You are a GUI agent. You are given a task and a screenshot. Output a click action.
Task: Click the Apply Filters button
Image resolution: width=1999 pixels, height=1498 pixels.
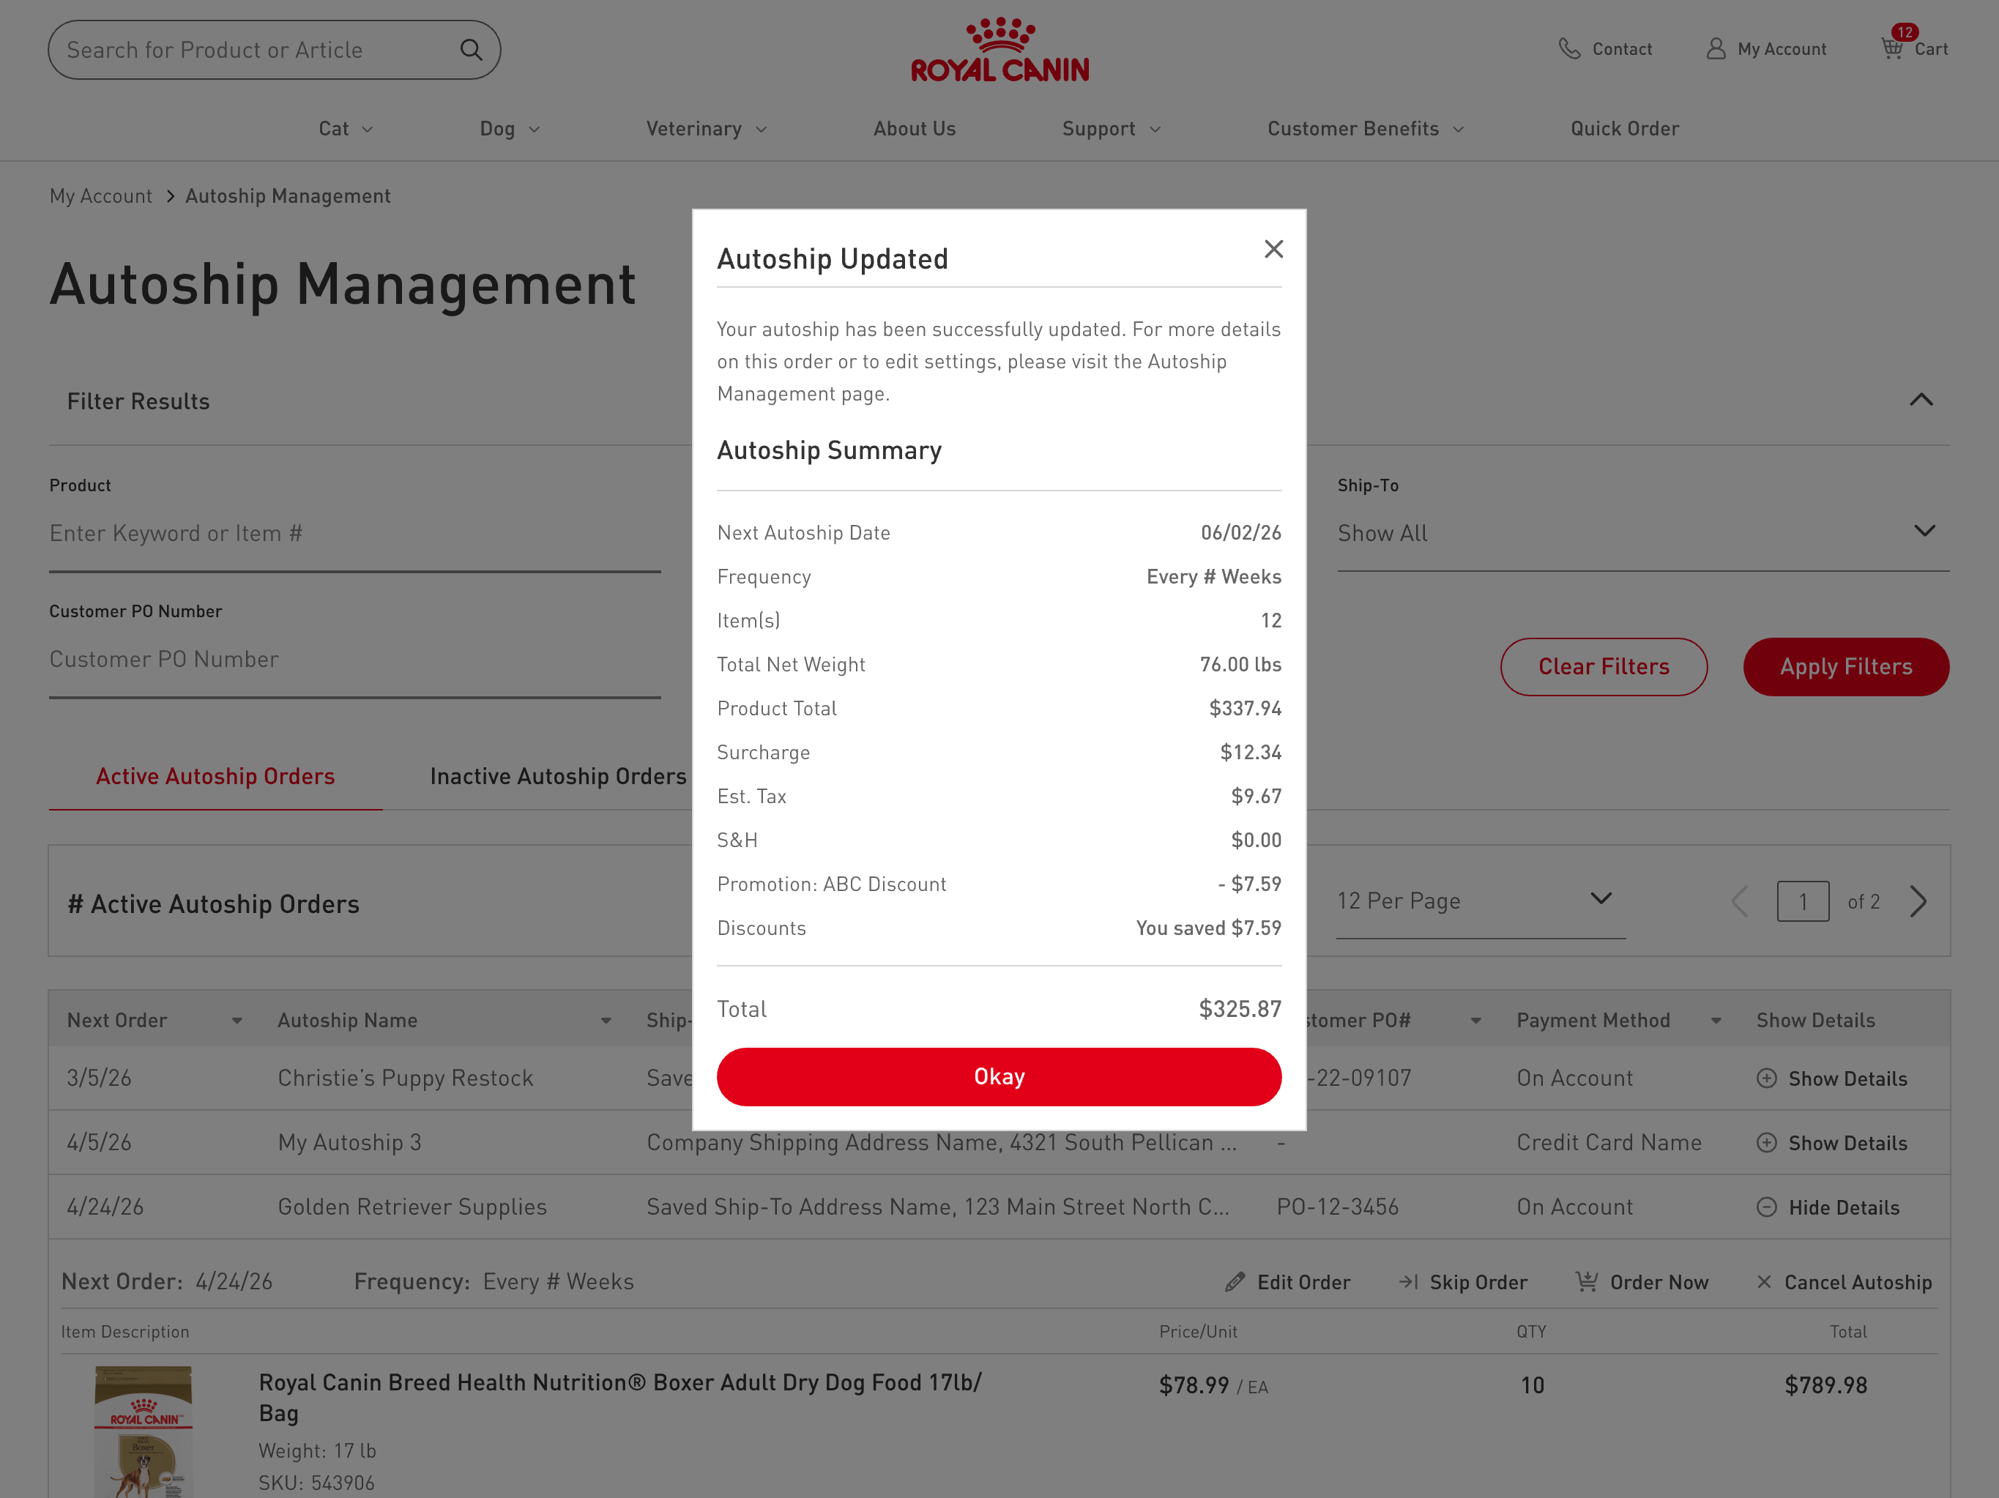1845,667
